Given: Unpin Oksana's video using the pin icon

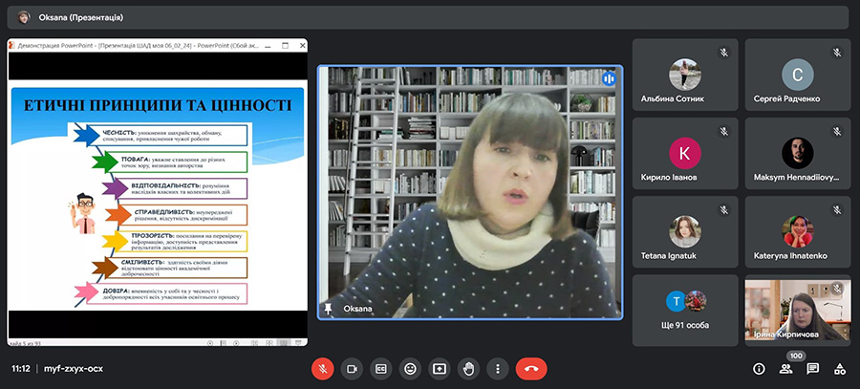Looking at the screenshot, I should click(329, 308).
